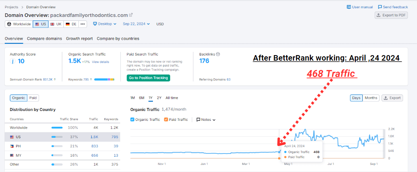Click the Other row in country table
This screenshot has height=172, width=417.
pyautogui.click(x=62, y=165)
